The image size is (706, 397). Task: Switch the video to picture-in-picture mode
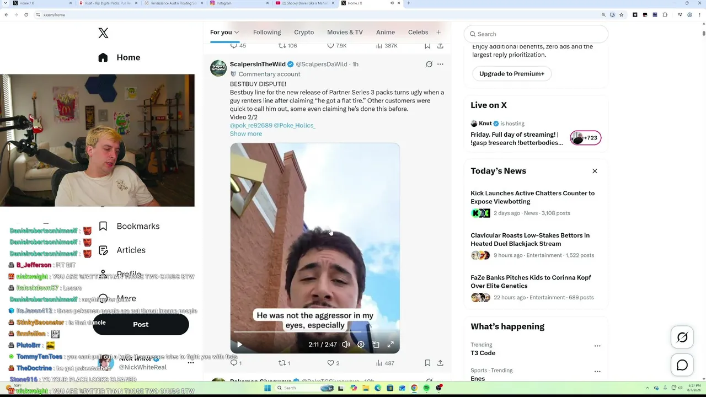click(376, 345)
